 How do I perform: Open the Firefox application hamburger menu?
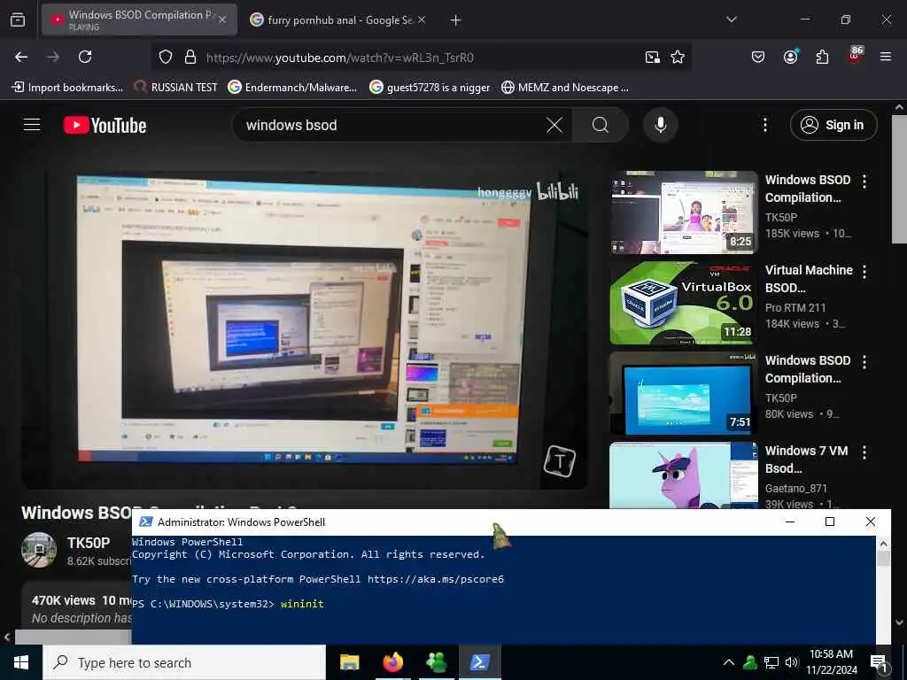pyautogui.click(x=886, y=57)
